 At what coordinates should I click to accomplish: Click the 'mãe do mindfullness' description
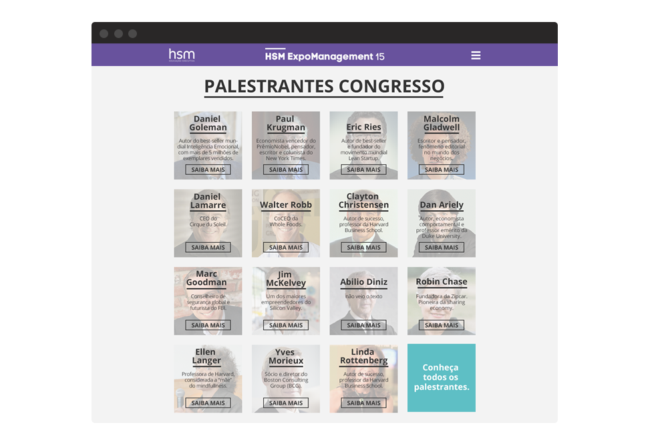[208, 380]
